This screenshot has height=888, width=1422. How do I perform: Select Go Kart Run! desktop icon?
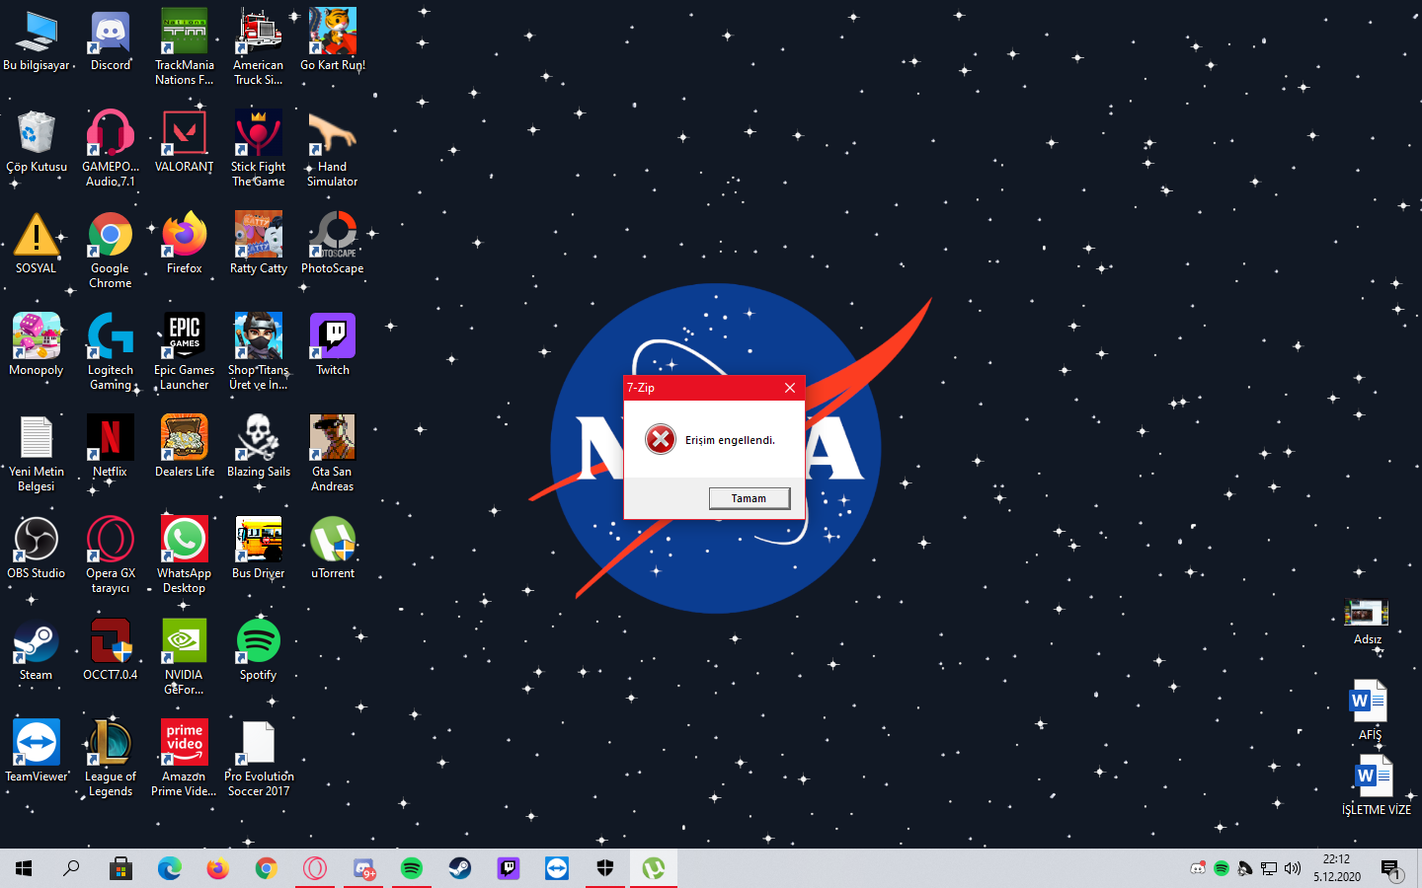click(333, 41)
